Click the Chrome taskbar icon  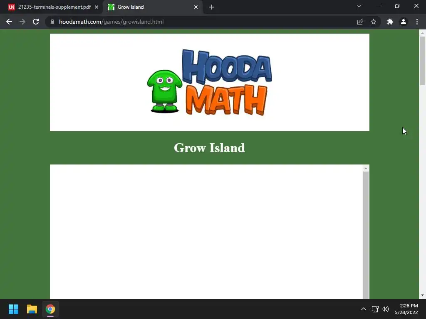pyautogui.click(x=50, y=309)
